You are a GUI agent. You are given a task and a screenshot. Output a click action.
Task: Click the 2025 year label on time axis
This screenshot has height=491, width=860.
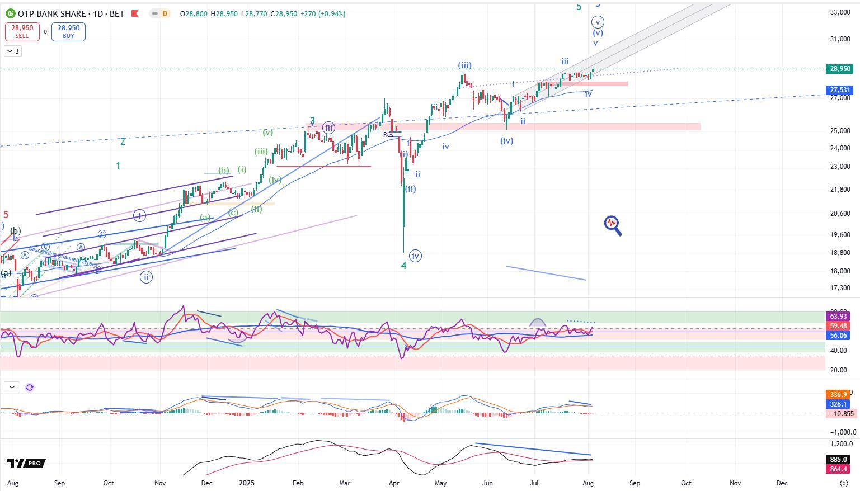[246, 483]
